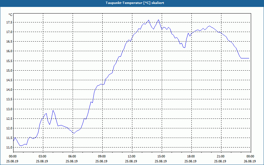Click the 21:00 time axis label
This screenshot has width=264, height=165.
click(x=221, y=156)
